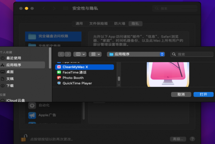The width and height of the screenshot is (215, 144).
Task: Click the QuickTime Player app icon
Action: coord(59,83)
